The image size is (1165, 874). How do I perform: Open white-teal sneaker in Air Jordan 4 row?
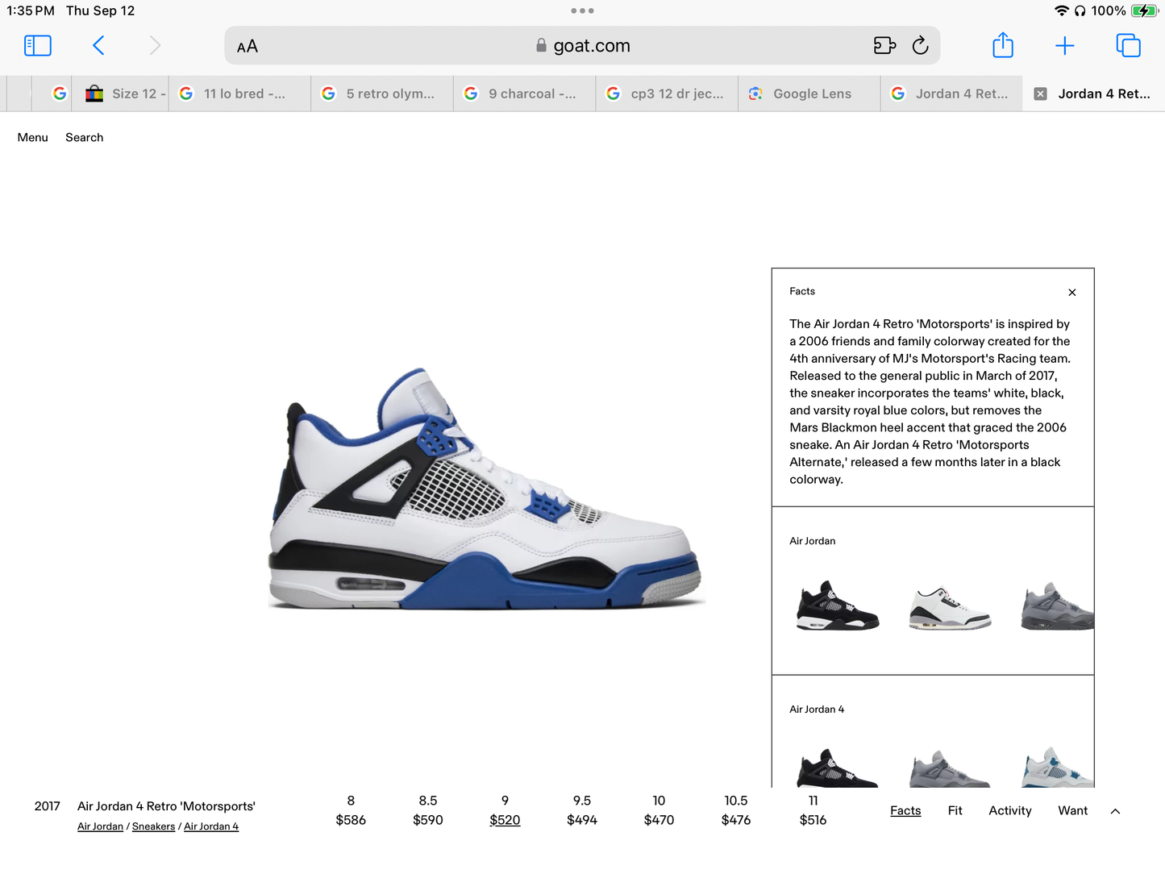[x=1058, y=768]
